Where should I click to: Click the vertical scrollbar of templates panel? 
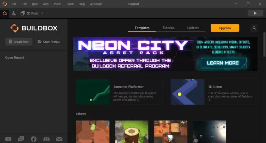(x=264, y=45)
